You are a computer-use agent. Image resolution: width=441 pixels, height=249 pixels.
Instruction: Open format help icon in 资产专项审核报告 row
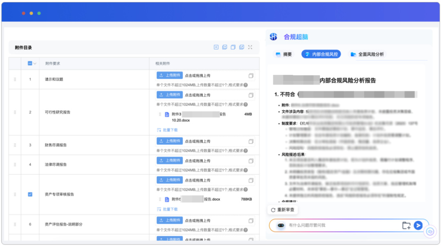(246, 190)
